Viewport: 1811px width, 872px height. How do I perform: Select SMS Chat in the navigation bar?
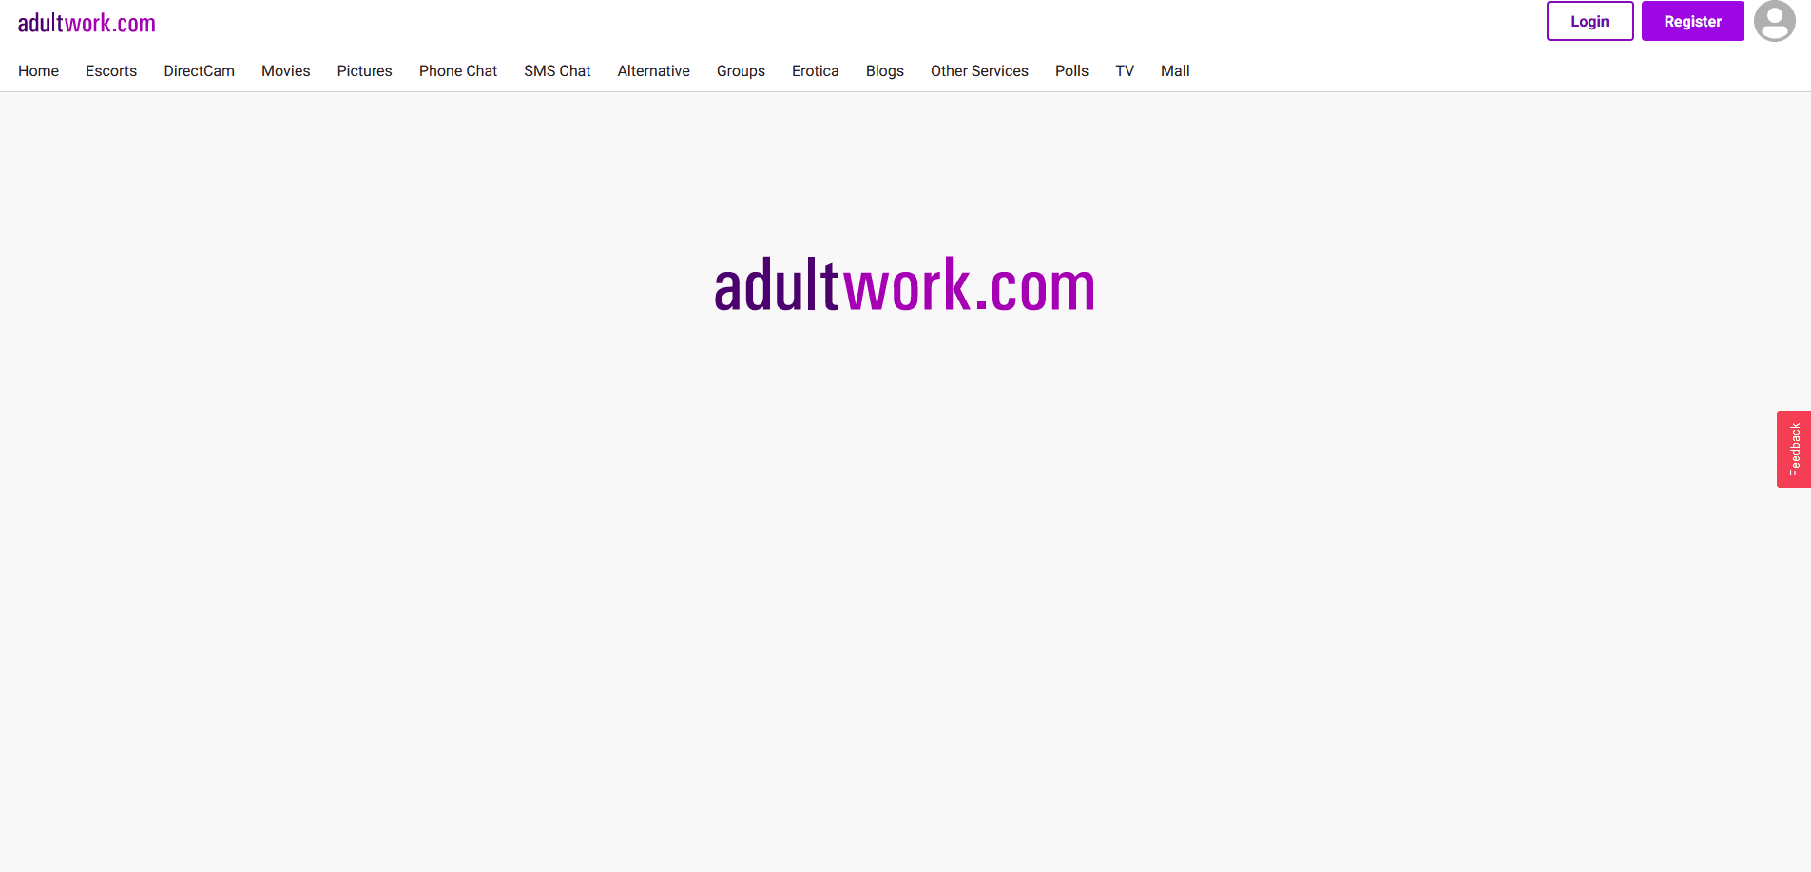coord(557,70)
